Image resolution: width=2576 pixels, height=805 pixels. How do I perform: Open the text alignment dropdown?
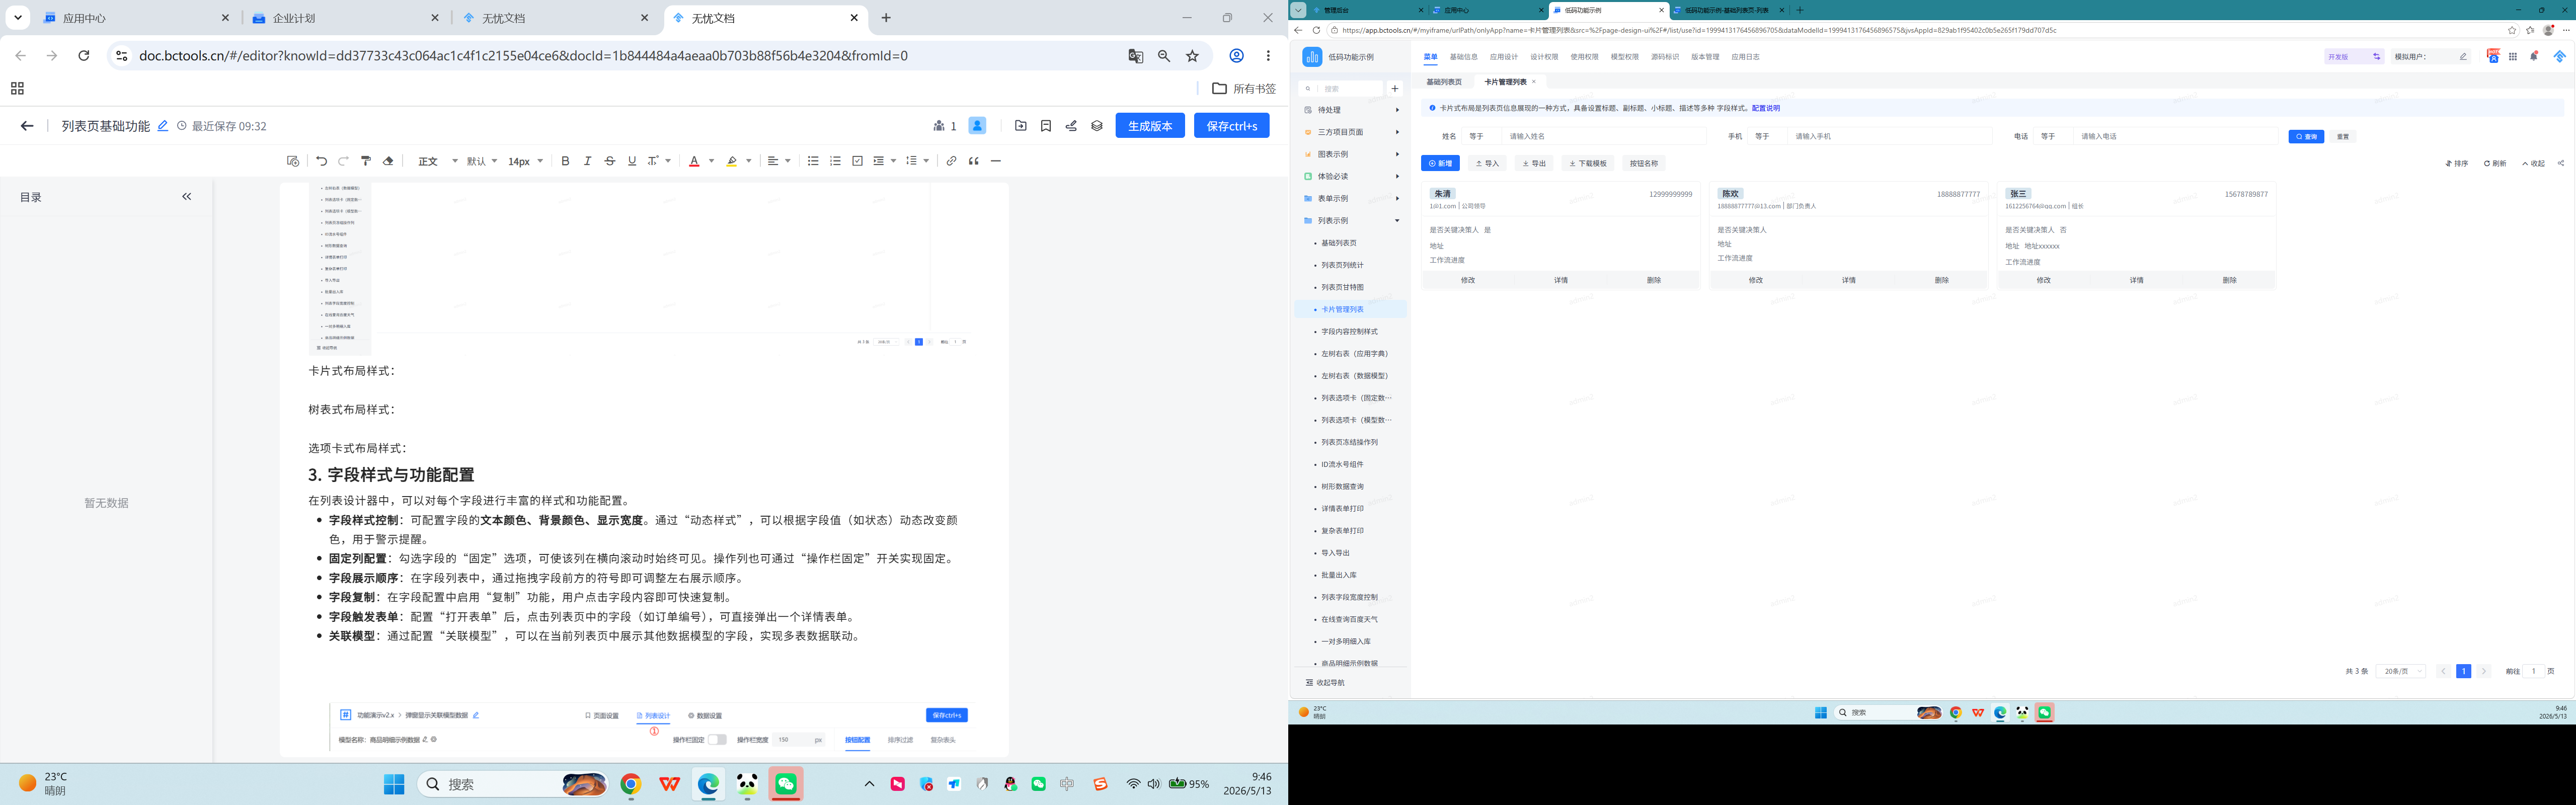(779, 161)
